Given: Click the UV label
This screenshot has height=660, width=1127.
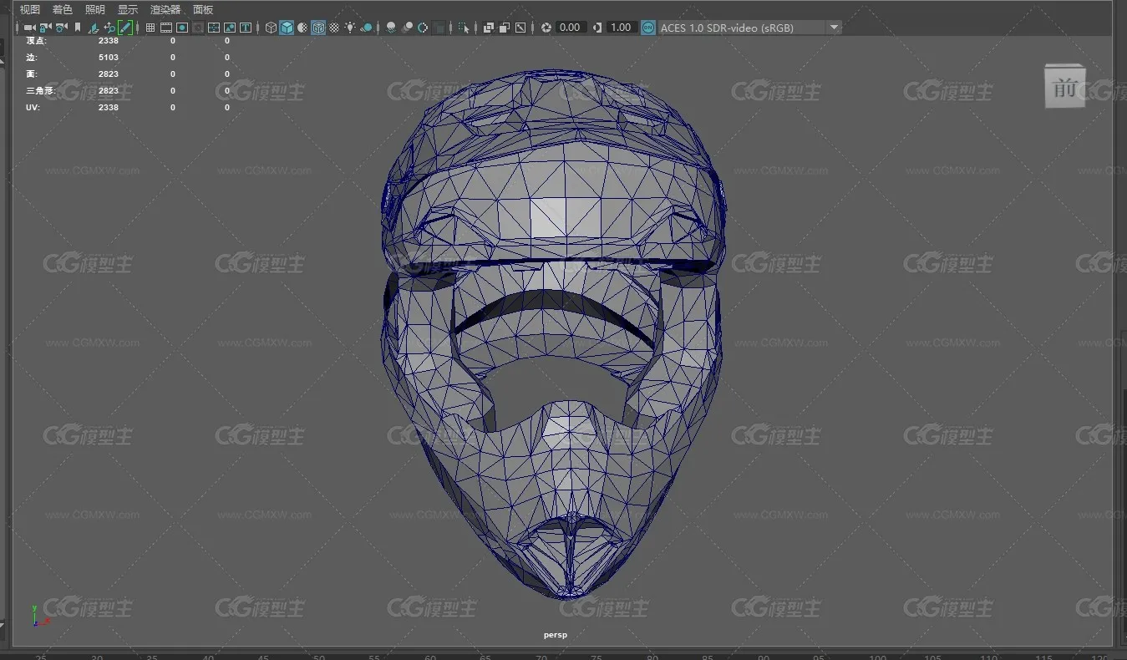Looking at the screenshot, I should pos(33,108).
